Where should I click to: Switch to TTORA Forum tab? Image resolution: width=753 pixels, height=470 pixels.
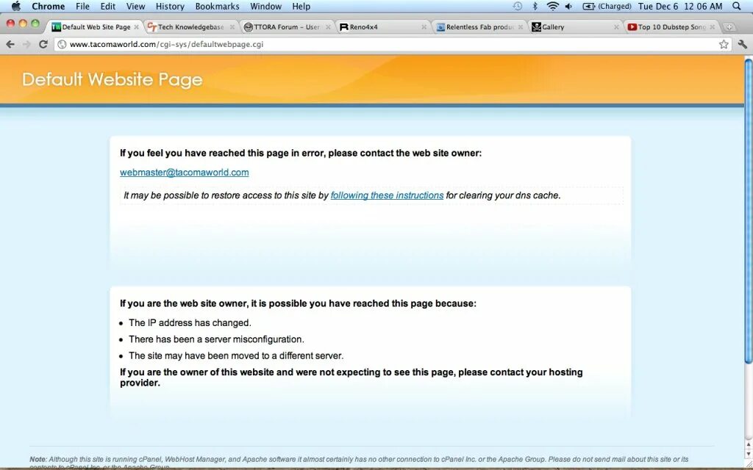[287, 27]
